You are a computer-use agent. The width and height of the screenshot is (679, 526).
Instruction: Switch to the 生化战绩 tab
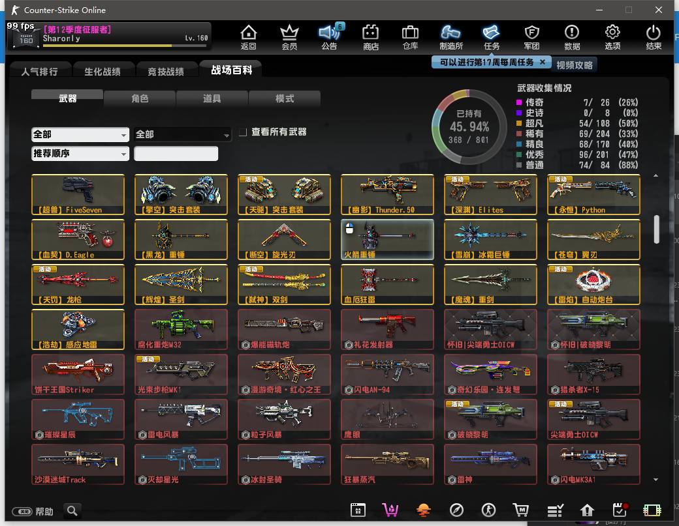click(103, 71)
